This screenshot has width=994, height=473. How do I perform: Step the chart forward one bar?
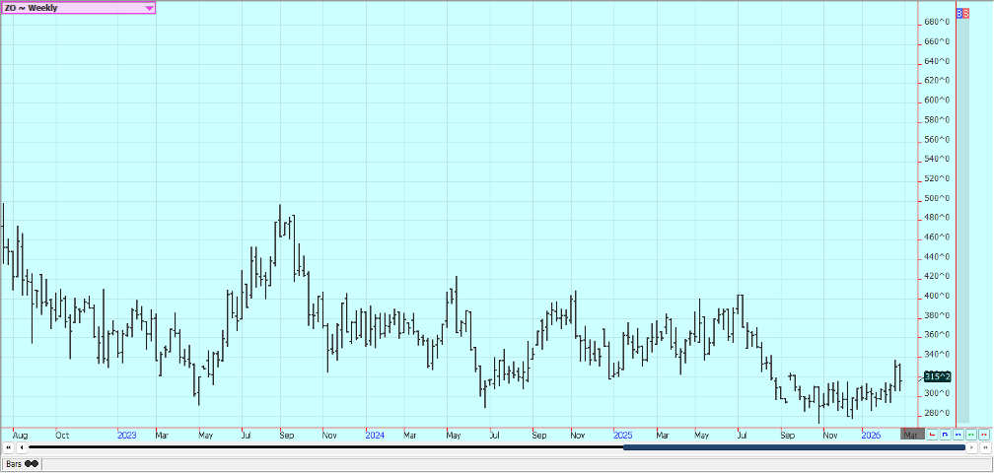[x=972, y=448]
